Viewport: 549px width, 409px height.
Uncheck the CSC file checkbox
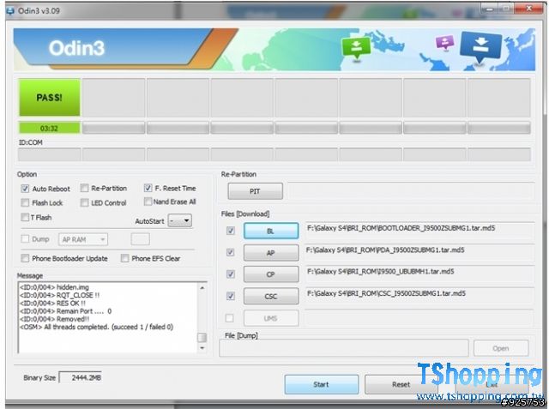coord(231,296)
